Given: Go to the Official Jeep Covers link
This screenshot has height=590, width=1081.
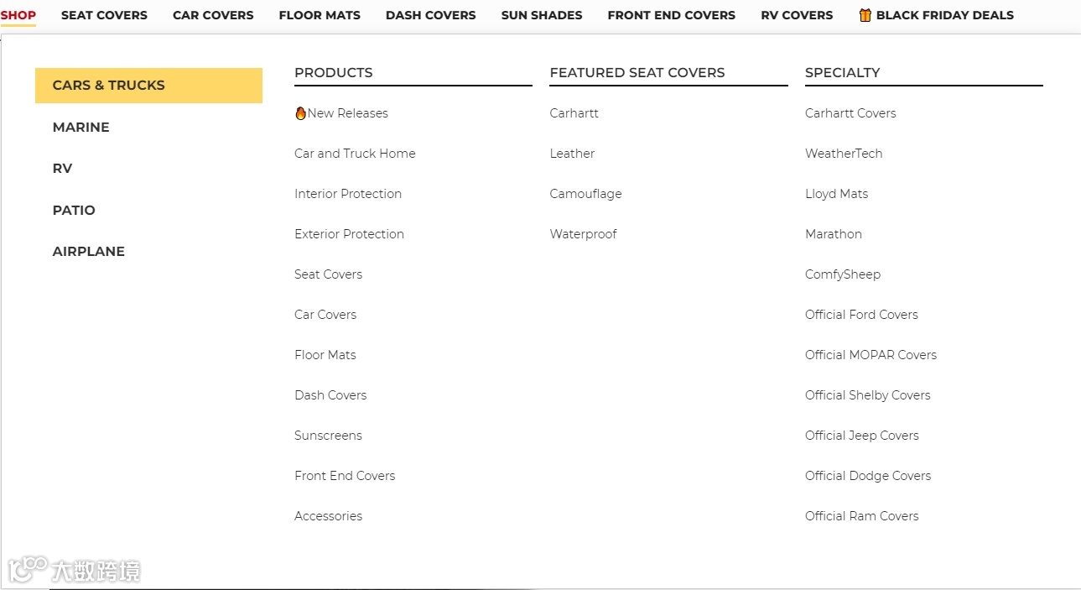Looking at the screenshot, I should click(x=861, y=436).
